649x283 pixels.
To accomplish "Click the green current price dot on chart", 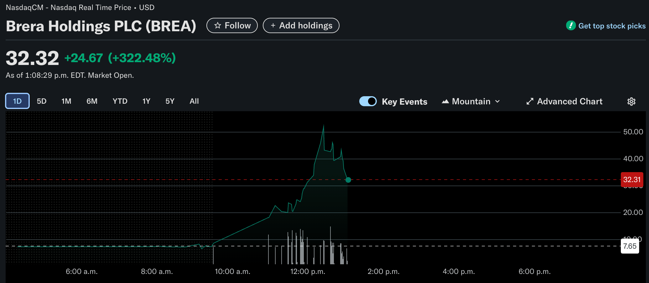I will 348,180.
